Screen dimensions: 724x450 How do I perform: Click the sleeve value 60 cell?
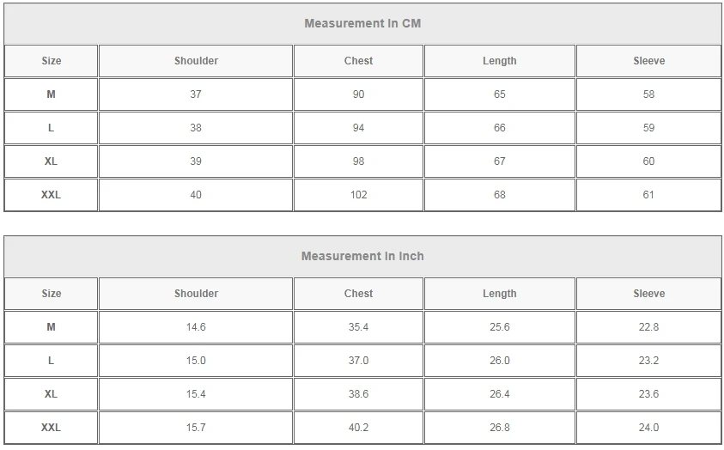(648, 161)
